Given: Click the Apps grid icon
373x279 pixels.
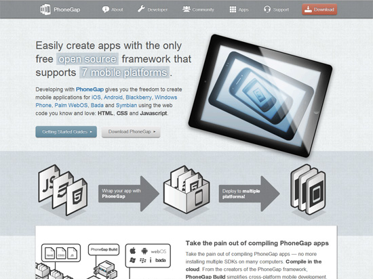Looking at the screenshot, I should 233,9.
